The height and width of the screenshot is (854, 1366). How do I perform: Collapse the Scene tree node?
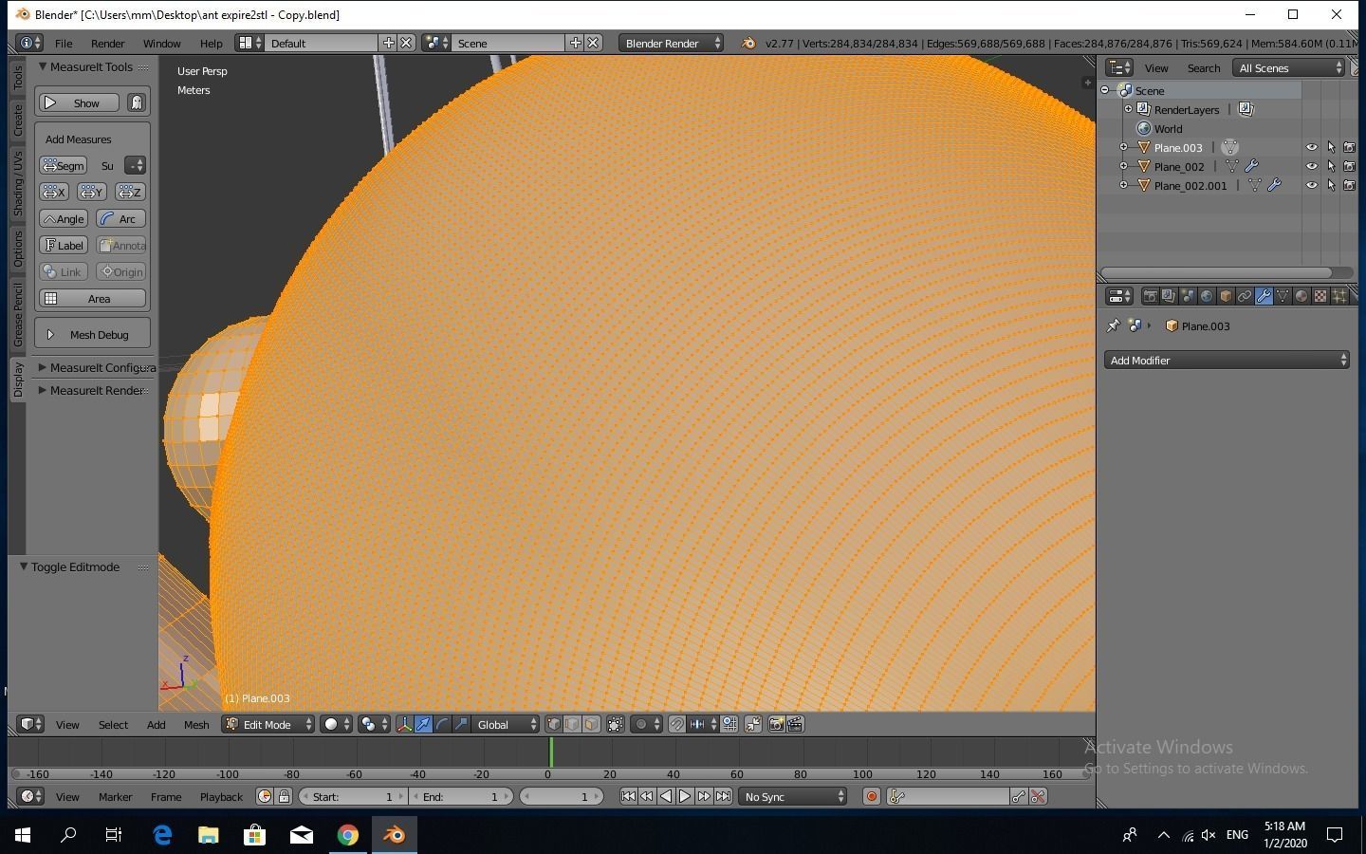1105,90
